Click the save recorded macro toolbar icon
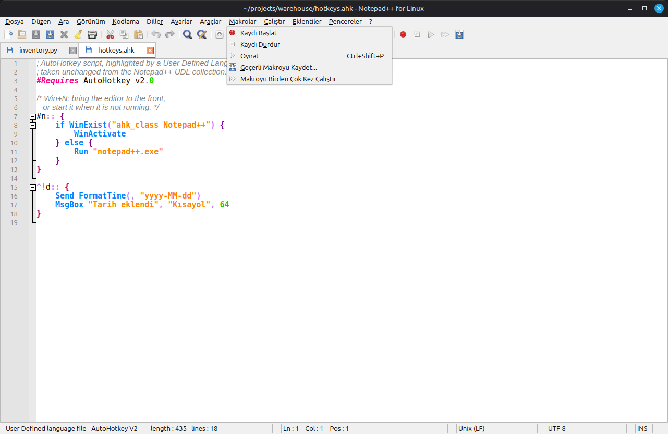 pyautogui.click(x=459, y=34)
